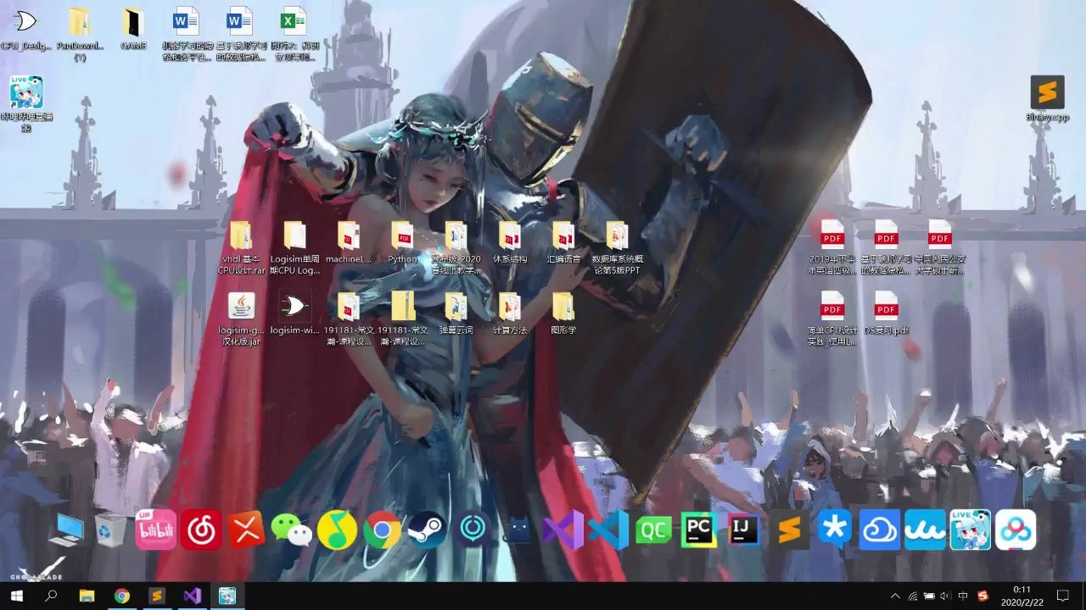Open taskbar search magnifier
The height and width of the screenshot is (610, 1086).
[x=51, y=596]
